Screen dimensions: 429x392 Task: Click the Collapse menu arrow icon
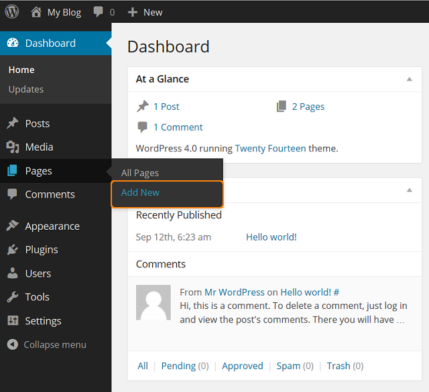point(13,344)
